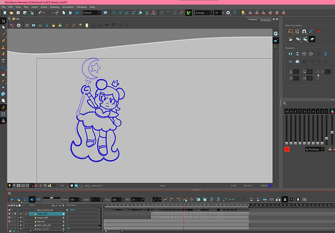Toggle the loop playback button
The image size is (335, 233).
[25, 200]
